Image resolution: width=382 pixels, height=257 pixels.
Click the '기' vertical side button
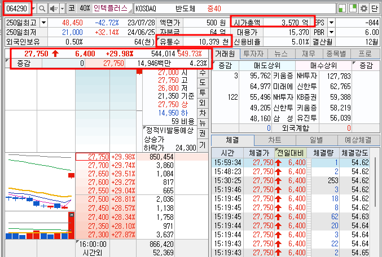coord(203,145)
